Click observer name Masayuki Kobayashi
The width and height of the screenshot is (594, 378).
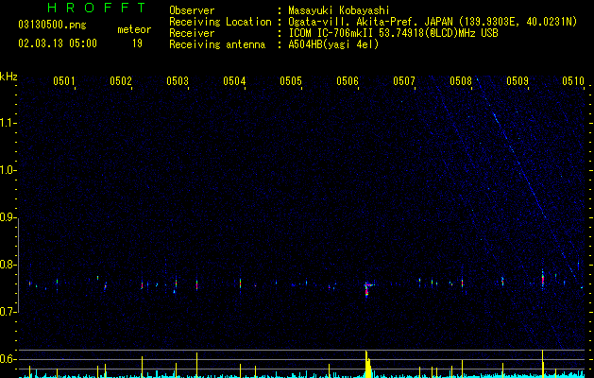[338, 10]
